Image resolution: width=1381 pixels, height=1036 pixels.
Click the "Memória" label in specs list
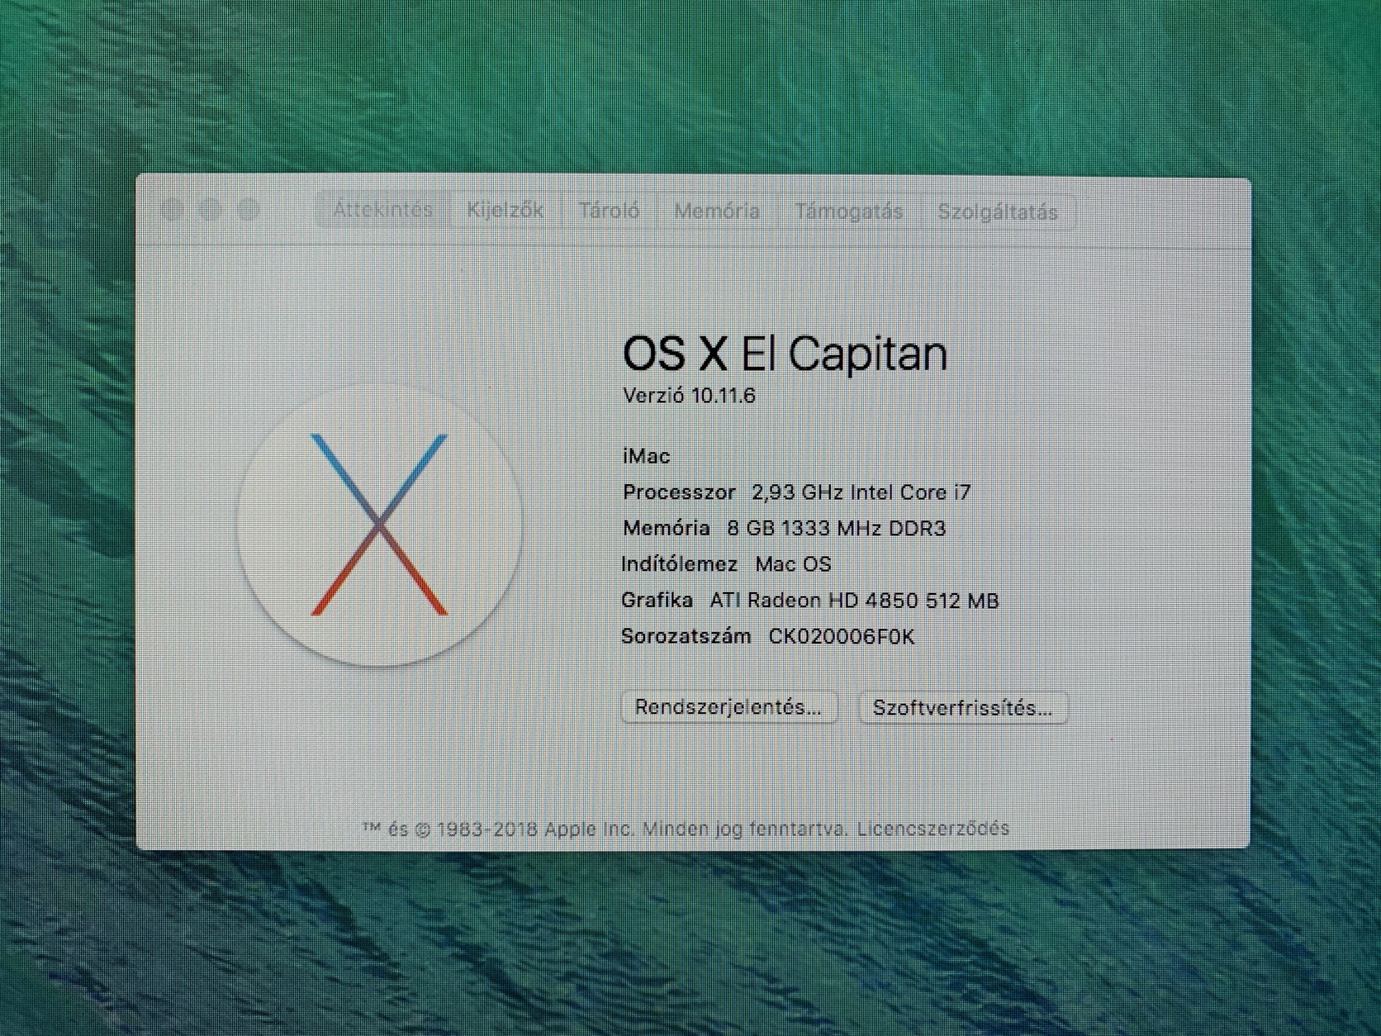pos(667,528)
